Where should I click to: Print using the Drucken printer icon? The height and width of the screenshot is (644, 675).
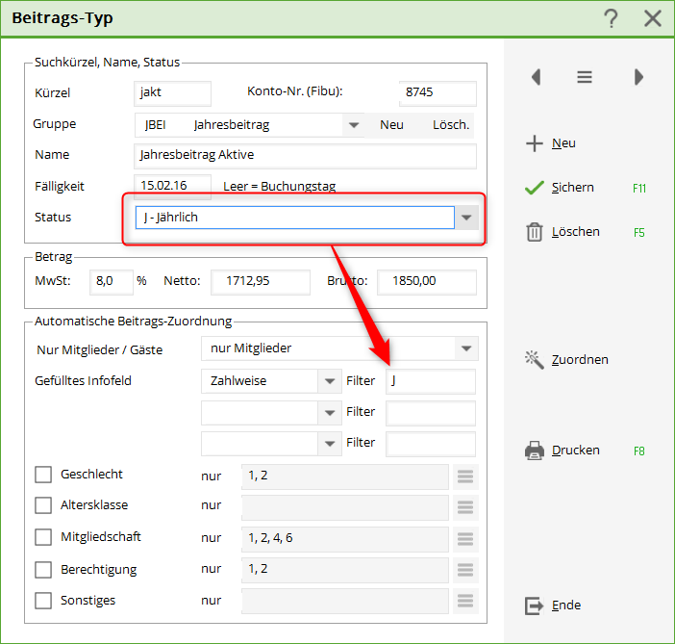(535, 451)
